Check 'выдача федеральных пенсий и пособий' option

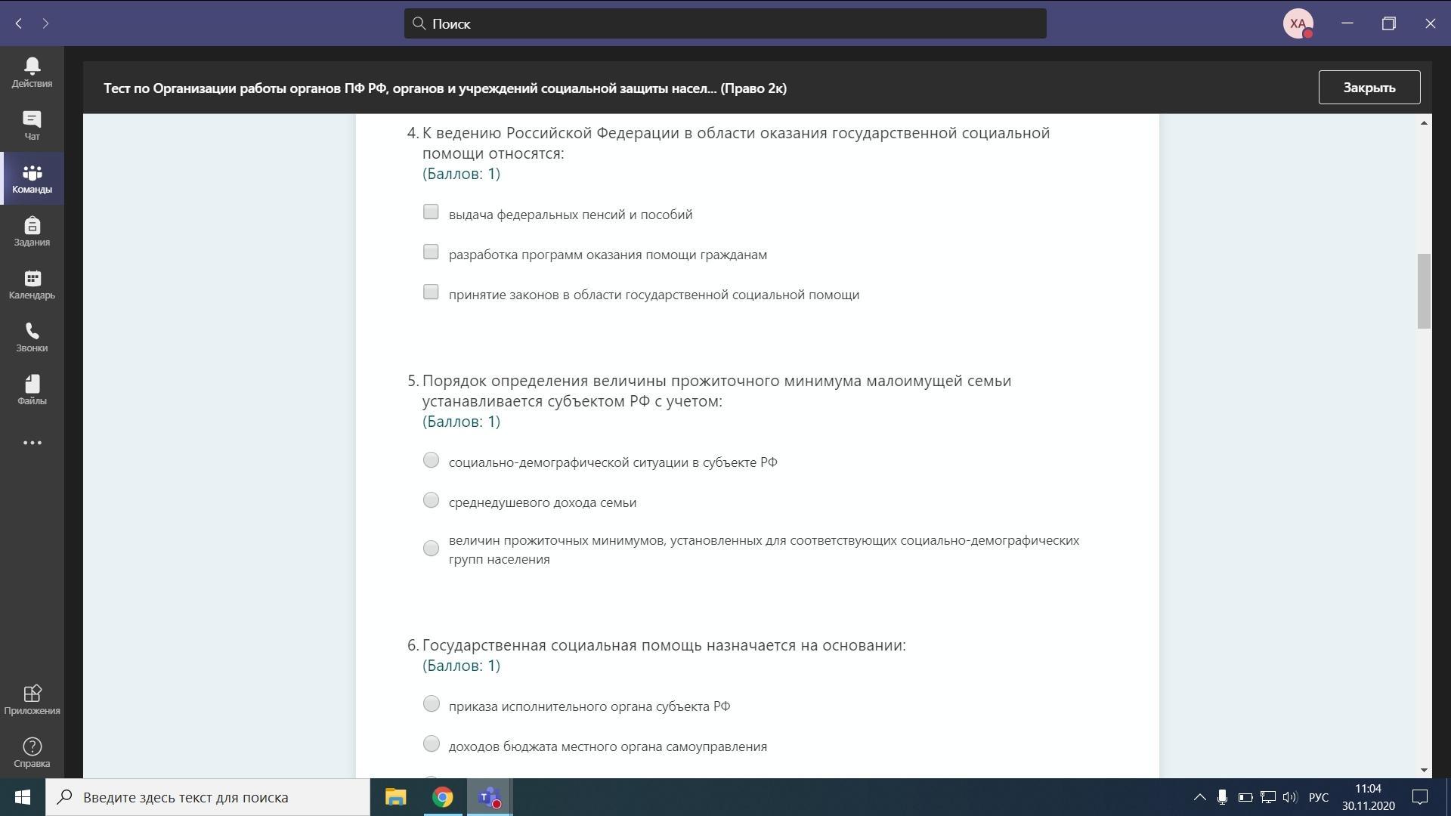431,212
